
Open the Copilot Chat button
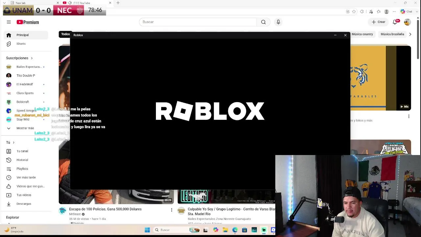click(406, 12)
